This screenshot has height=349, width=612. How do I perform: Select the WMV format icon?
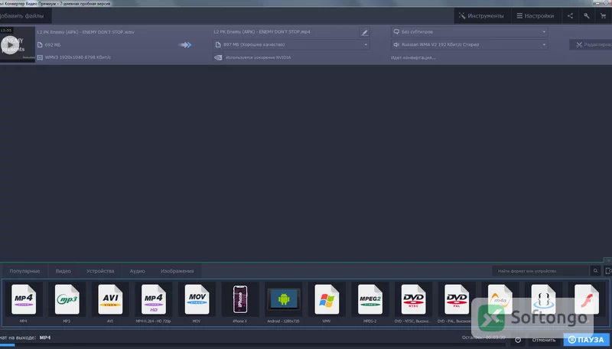click(327, 299)
